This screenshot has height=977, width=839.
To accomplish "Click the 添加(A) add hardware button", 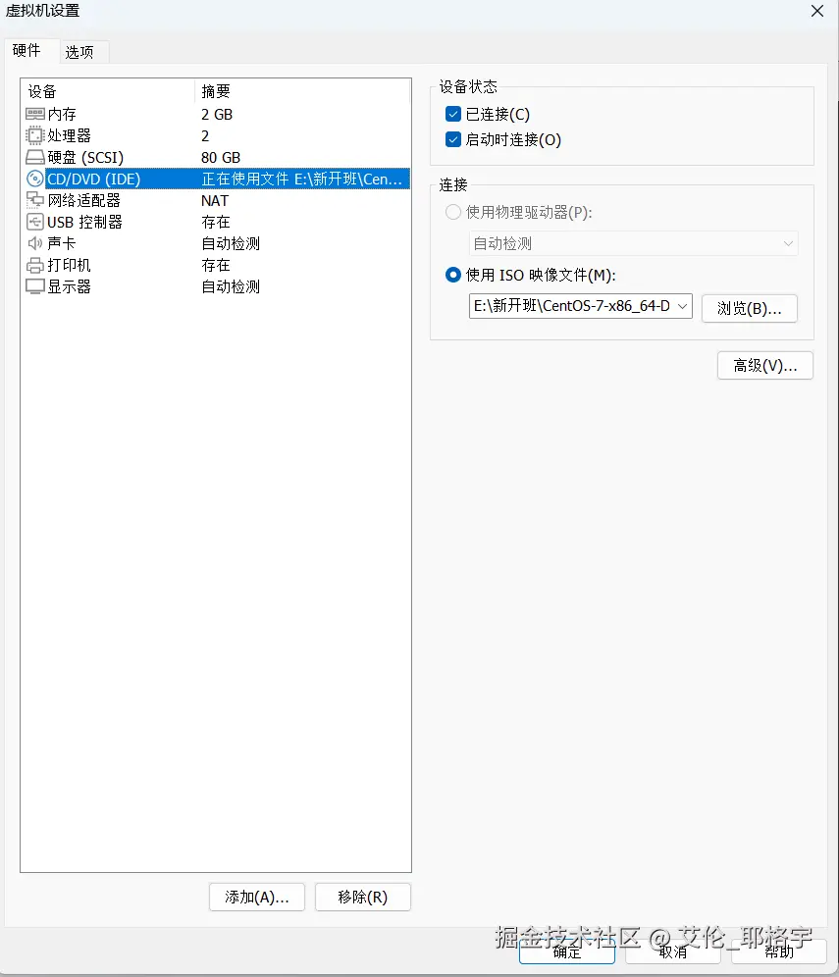I will click(256, 897).
